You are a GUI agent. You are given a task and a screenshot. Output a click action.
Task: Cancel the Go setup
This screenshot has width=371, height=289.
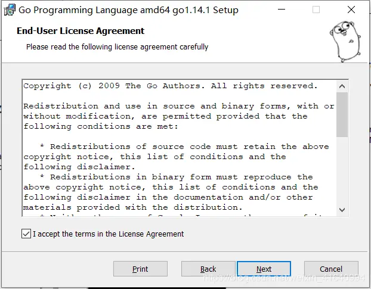click(331, 269)
